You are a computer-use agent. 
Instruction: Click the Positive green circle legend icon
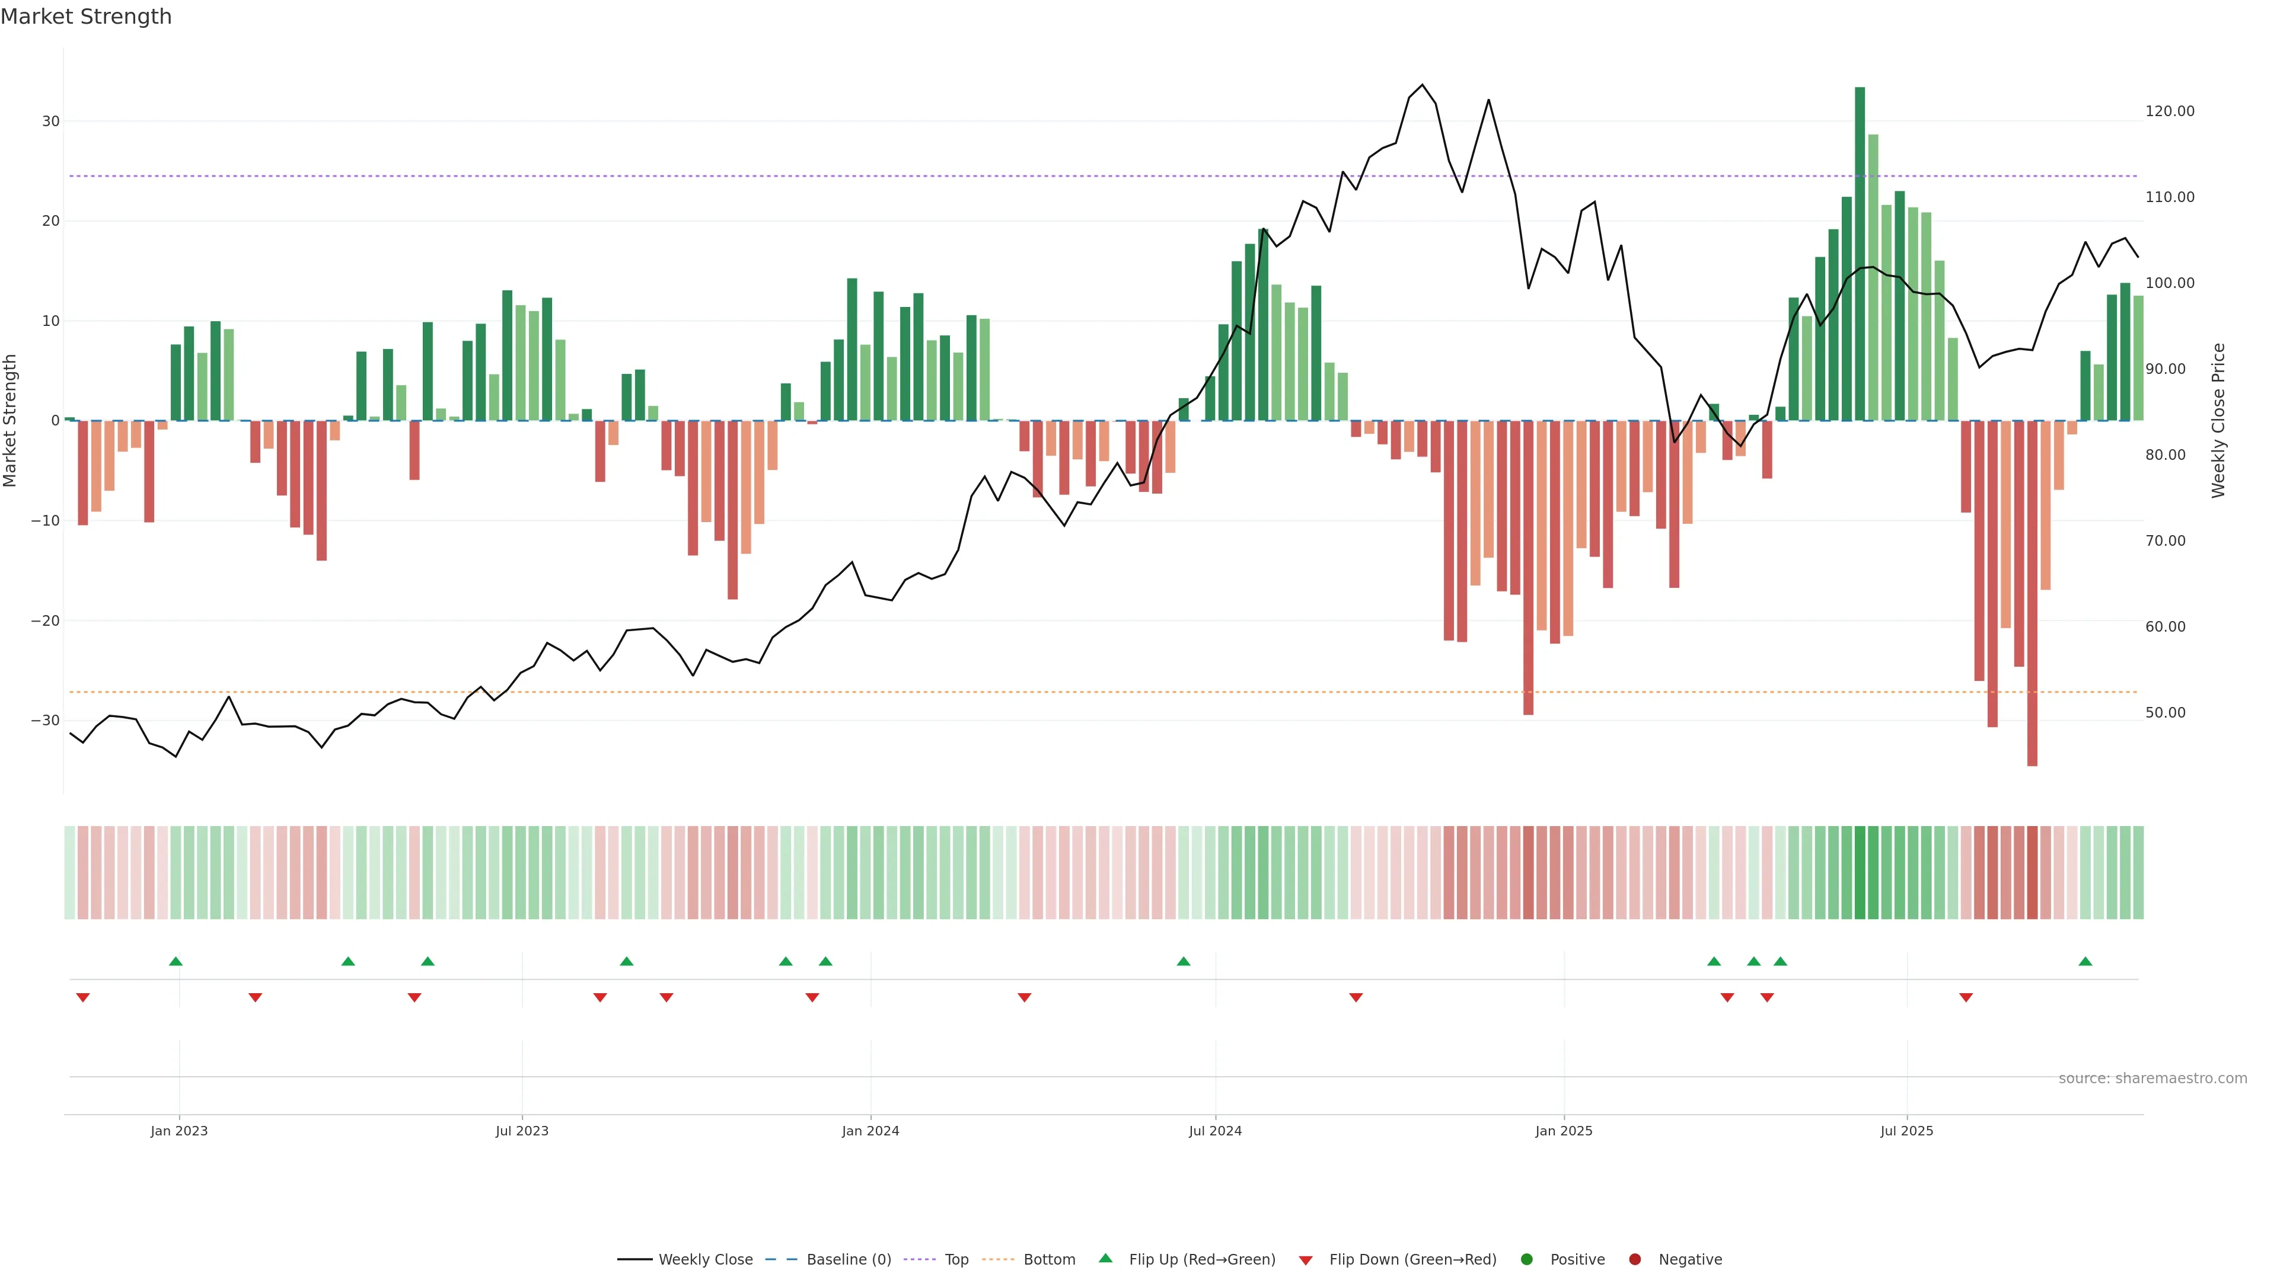(1526, 1259)
